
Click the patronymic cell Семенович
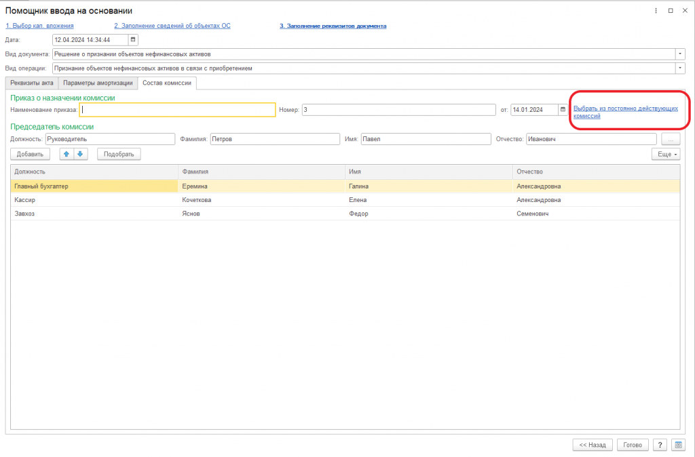pos(596,214)
